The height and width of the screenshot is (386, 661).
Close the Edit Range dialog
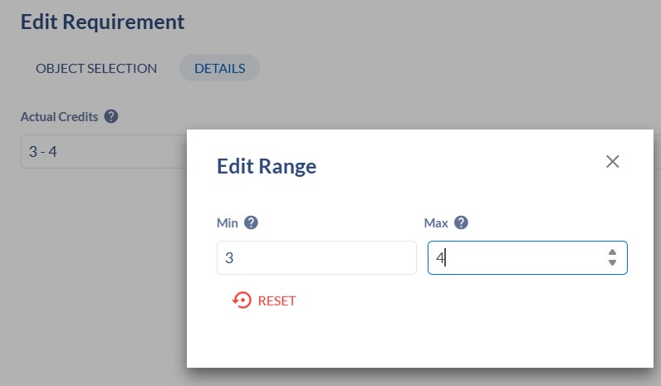click(613, 162)
